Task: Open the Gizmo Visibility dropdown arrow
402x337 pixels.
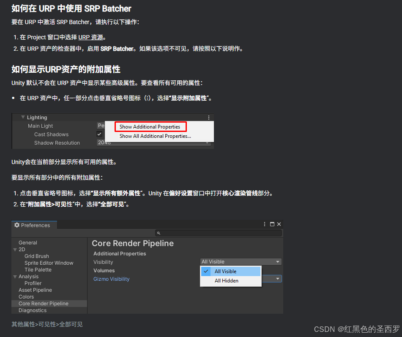Action: pos(277,279)
